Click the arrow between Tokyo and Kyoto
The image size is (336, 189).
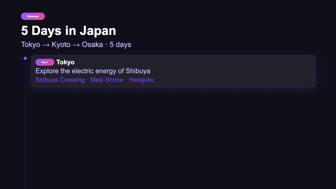(46, 45)
